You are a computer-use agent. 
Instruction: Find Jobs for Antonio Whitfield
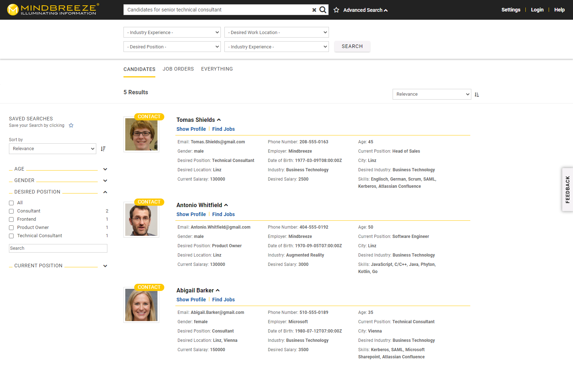(x=223, y=214)
